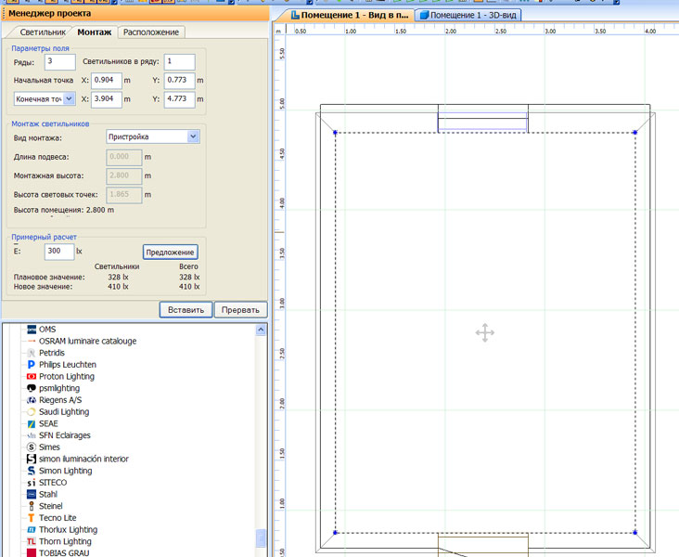Click the Предложение button
Screen dimensions: 679x557
coord(170,253)
